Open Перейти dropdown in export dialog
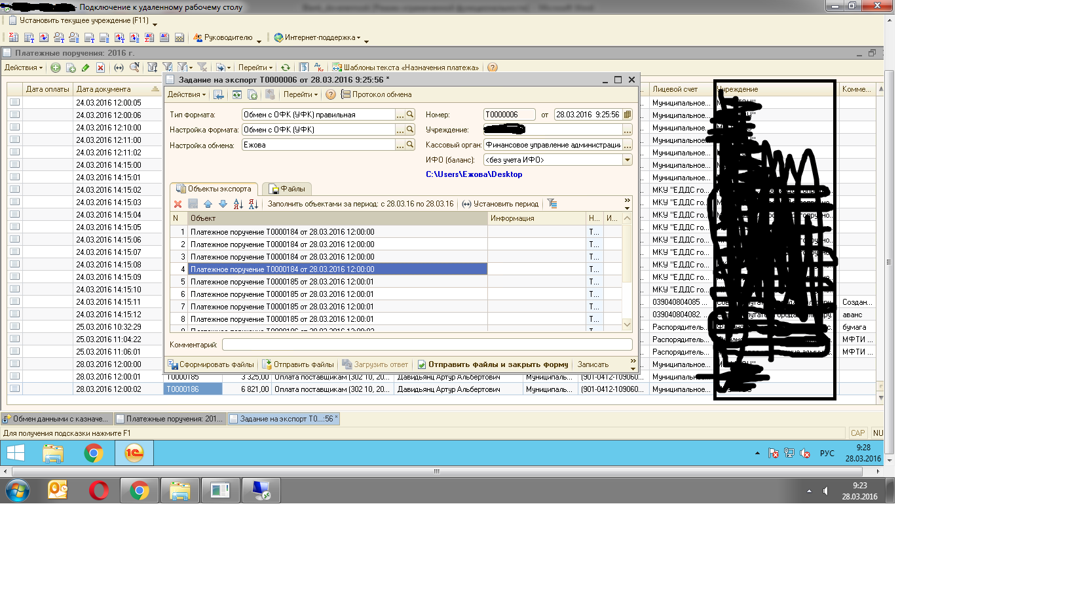The width and height of the screenshot is (1069, 603). pos(300,94)
